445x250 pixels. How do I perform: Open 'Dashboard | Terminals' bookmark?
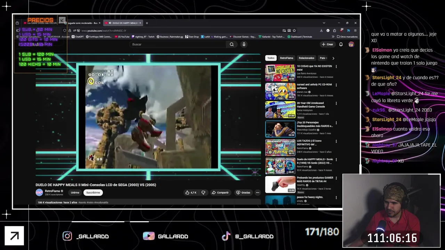coord(300,36)
